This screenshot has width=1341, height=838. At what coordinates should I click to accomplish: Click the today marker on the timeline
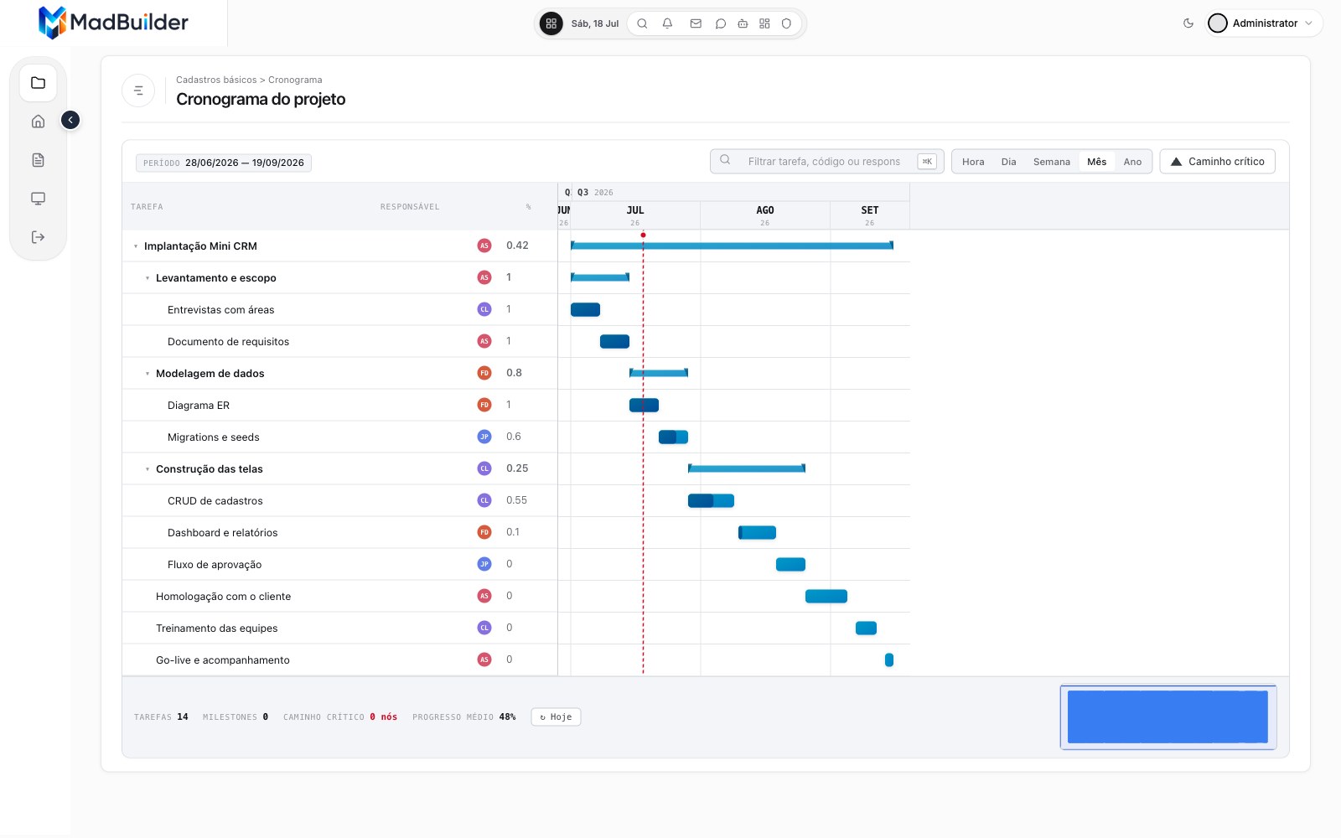(x=643, y=235)
